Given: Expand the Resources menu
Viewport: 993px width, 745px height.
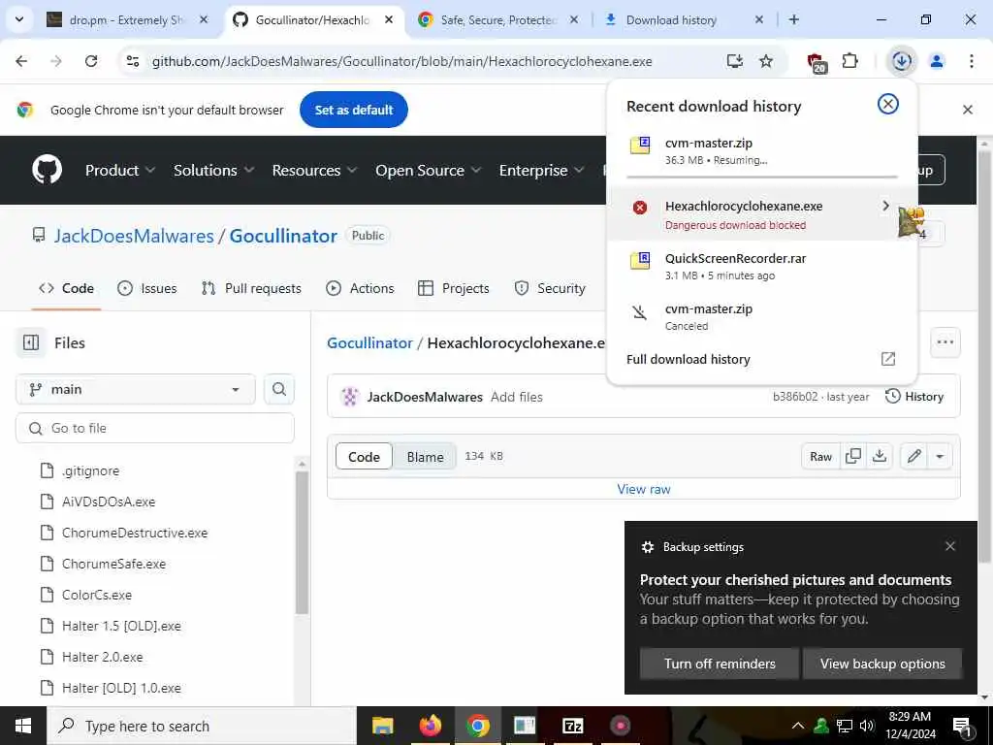Looking at the screenshot, I should click(315, 170).
